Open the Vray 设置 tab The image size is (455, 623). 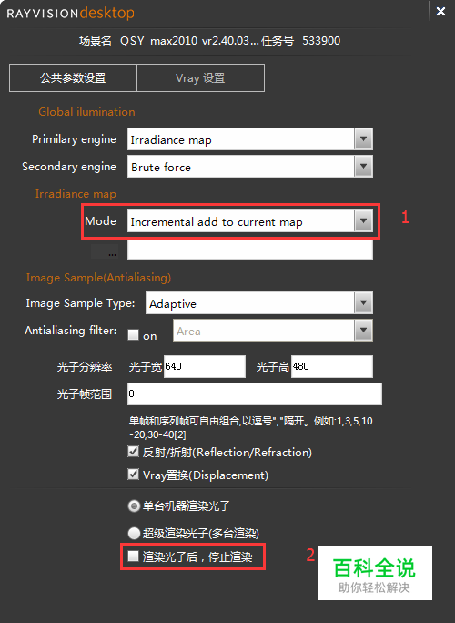(x=200, y=78)
